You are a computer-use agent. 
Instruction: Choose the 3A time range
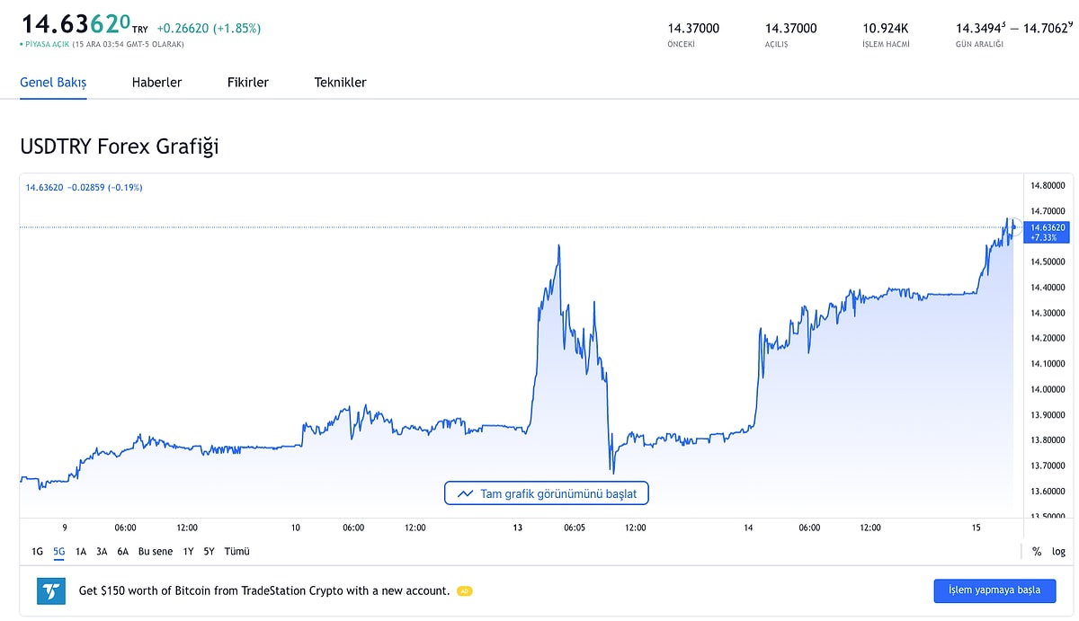(102, 552)
